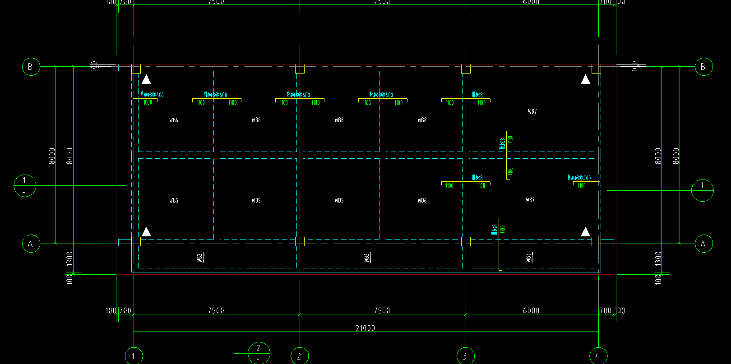731x364 pixels.
Task: Click the WB3 slab label
Action: pyautogui.click(x=528, y=258)
